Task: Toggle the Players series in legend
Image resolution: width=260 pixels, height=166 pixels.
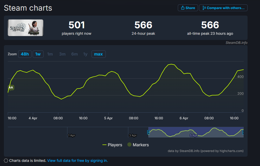Action: [x=112, y=145]
